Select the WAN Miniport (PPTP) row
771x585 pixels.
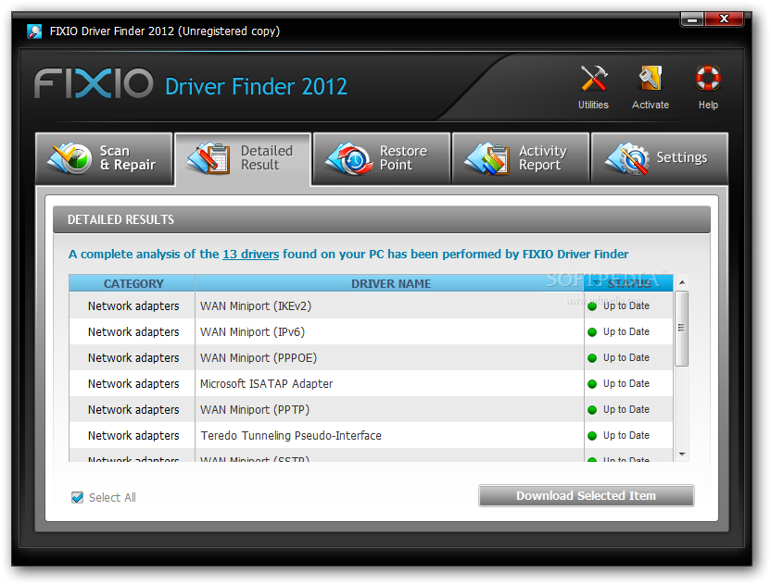[x=372, y=409]
